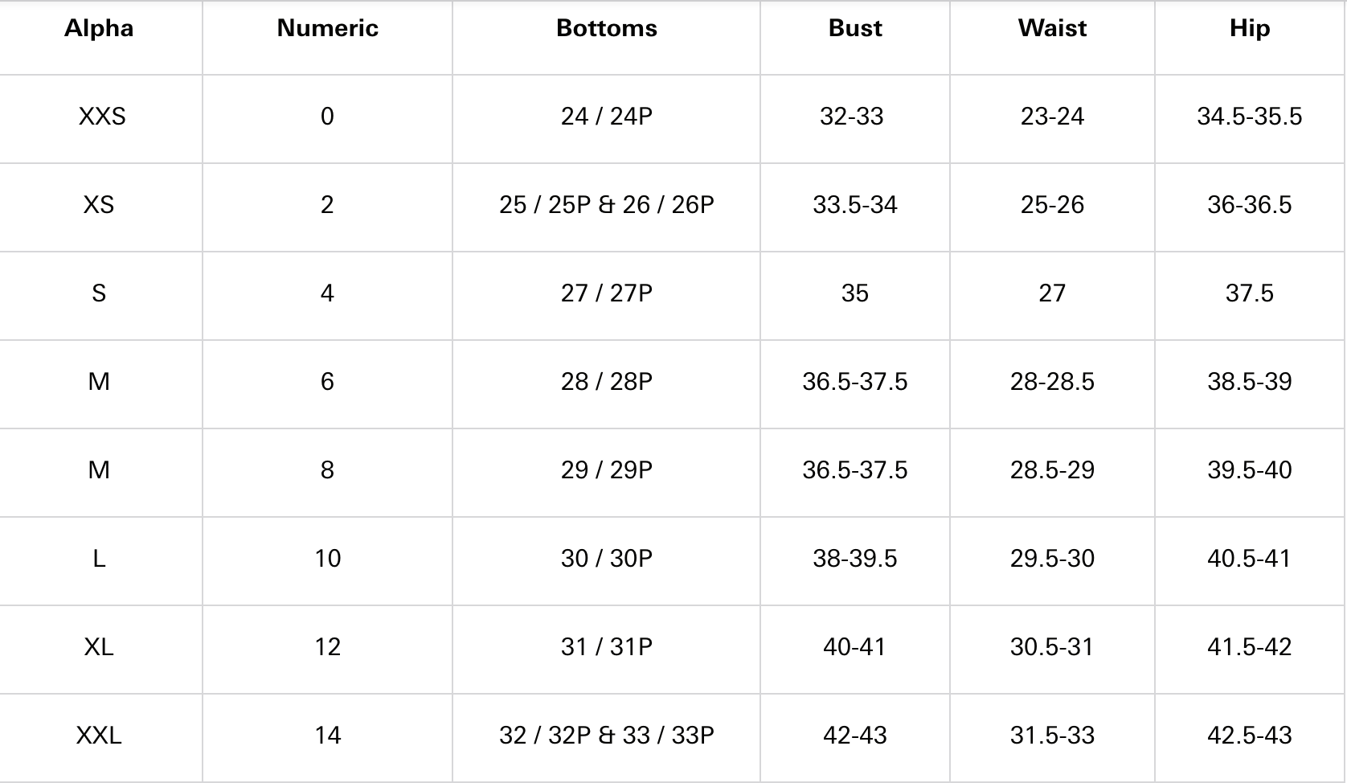Select the XL alpha size cell

point(99,647)
